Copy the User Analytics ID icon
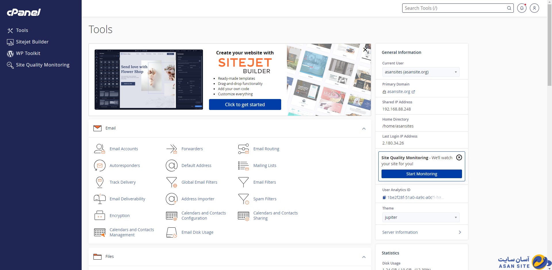Image resolution: width=552 pixels, height=270 pixels. click(384, 197)
